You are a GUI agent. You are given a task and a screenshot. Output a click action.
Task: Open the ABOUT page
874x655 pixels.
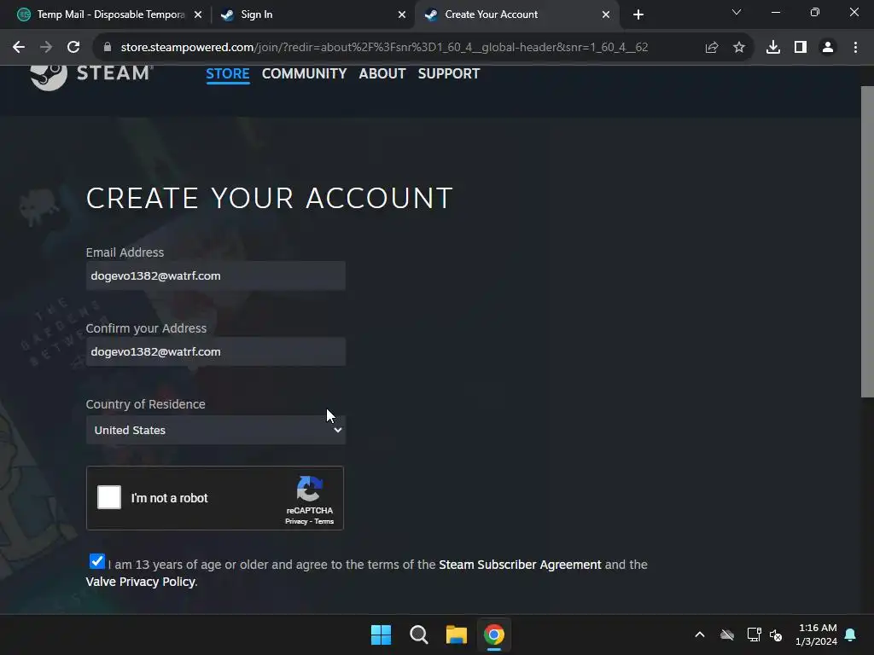[382, 73]
